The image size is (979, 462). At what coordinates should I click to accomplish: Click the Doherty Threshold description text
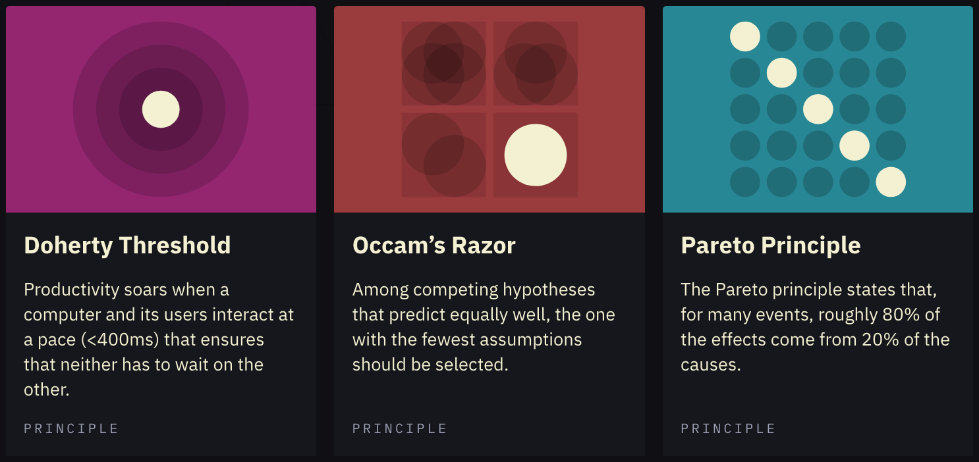[x=159, y=339]
